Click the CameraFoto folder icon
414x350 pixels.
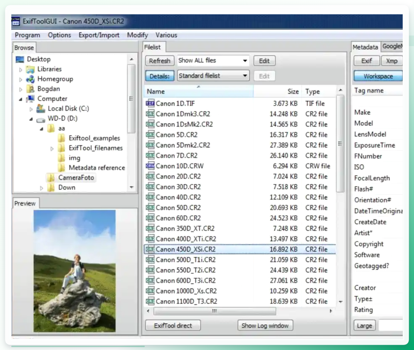pyautogui.click(x=51, y=178)
